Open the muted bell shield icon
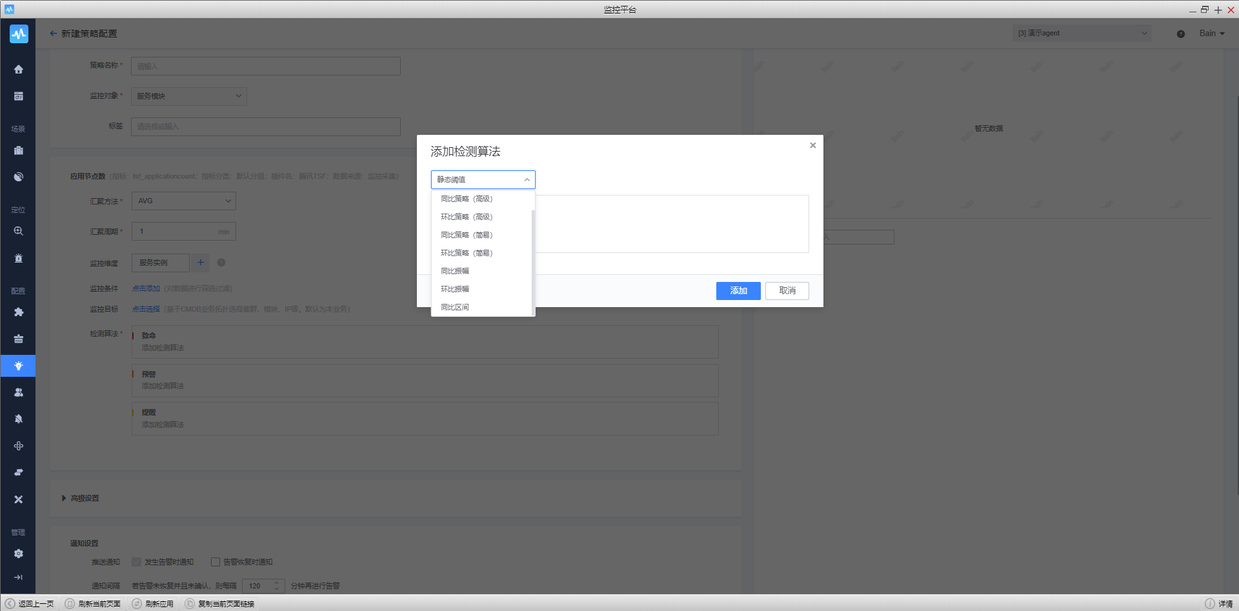Viewport: 1239px width, 611px height. (x=19, y=419)
